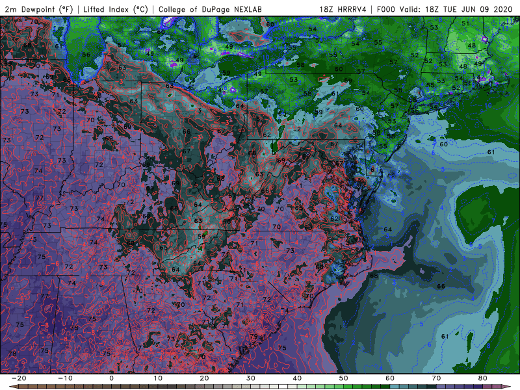The image size is (520, 390).
Task: Click the '-20' color scale label
Action: click(19, 378)
